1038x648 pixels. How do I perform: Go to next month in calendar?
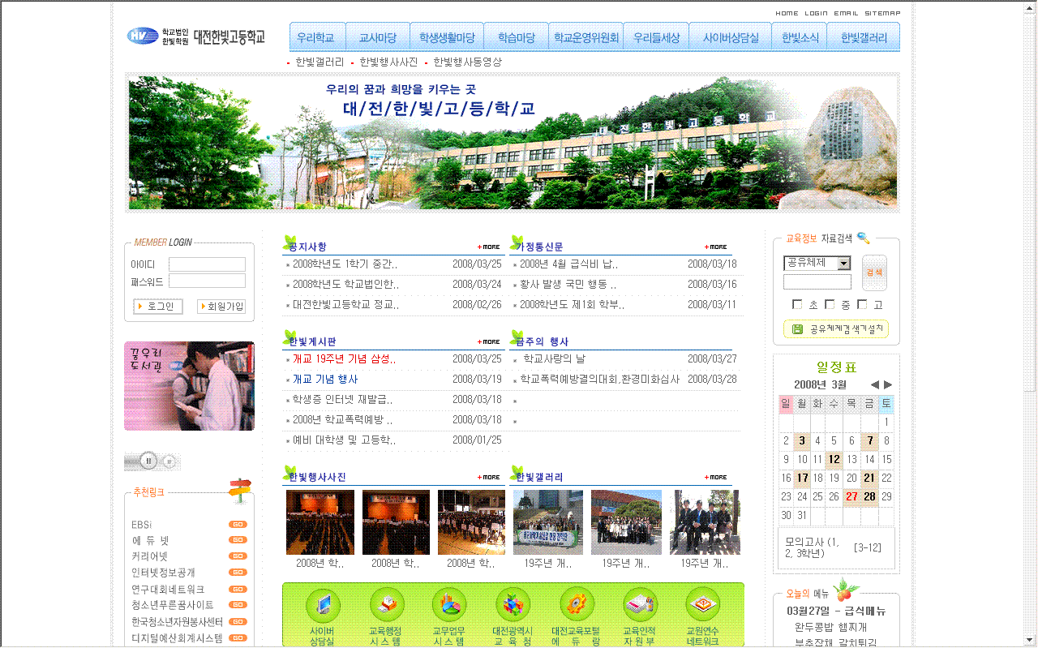[x=888, y=384]
